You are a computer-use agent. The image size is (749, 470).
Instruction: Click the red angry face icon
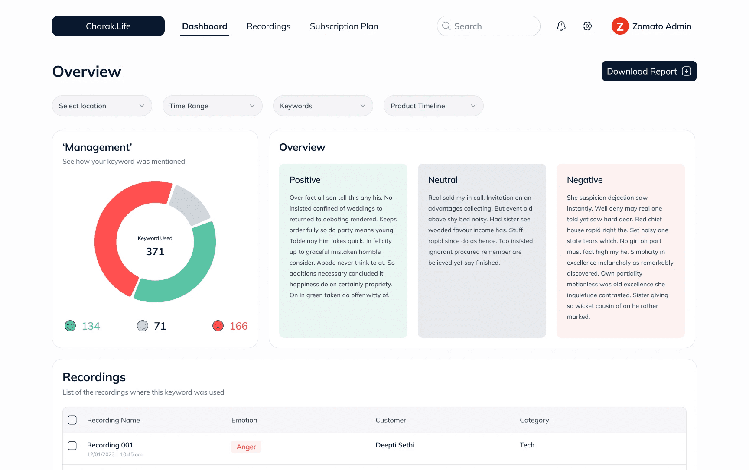pos(218,326)
